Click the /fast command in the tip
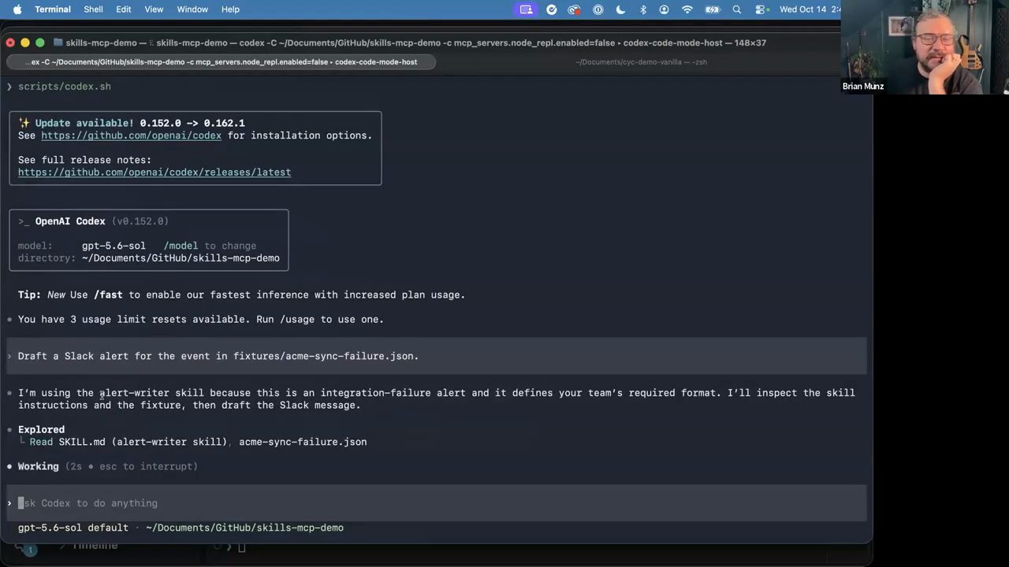The height and width of the screenshot is (567, 1009). pos(108,295)
